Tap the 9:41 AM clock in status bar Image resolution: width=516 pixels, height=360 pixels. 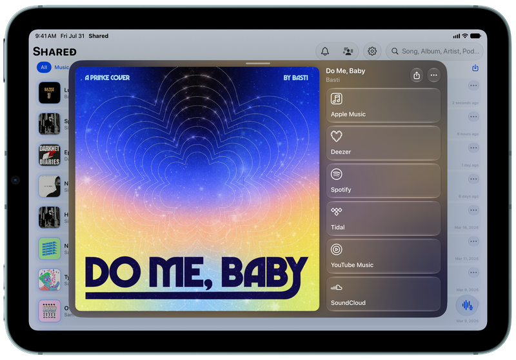(x=46, y=36)
